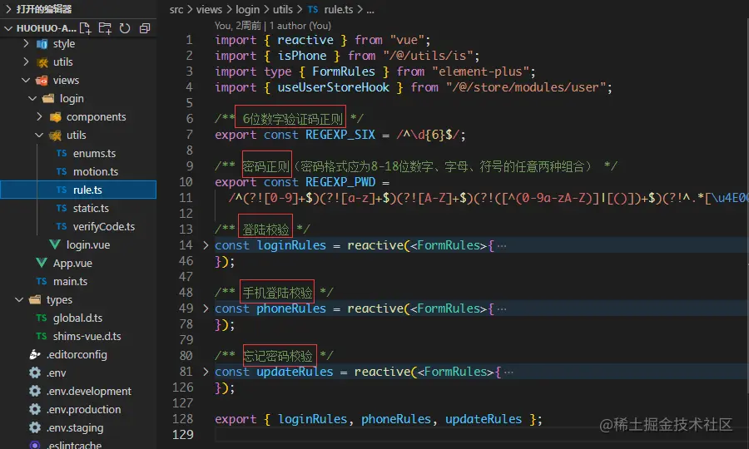Click the Vue icon beside App.vue
The height and width of the screenshot is (449, 749).
pos(42,263)
